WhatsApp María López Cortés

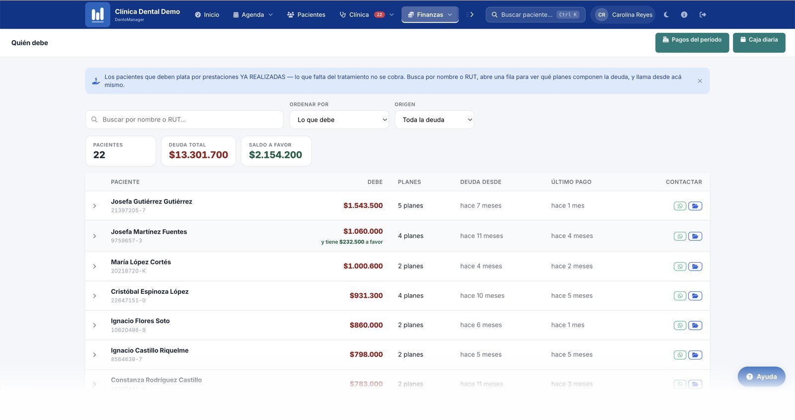(x=680, y=267)
